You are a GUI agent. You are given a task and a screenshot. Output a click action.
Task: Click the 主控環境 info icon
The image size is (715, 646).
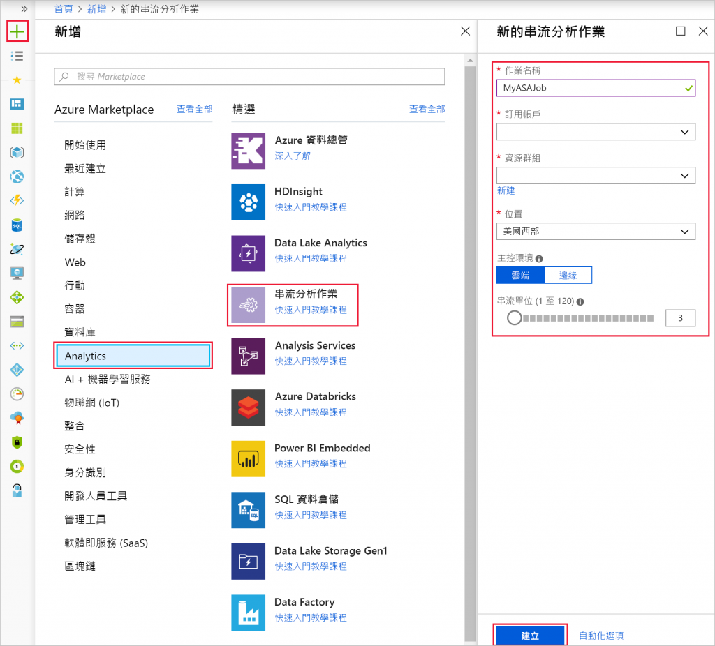539,259
